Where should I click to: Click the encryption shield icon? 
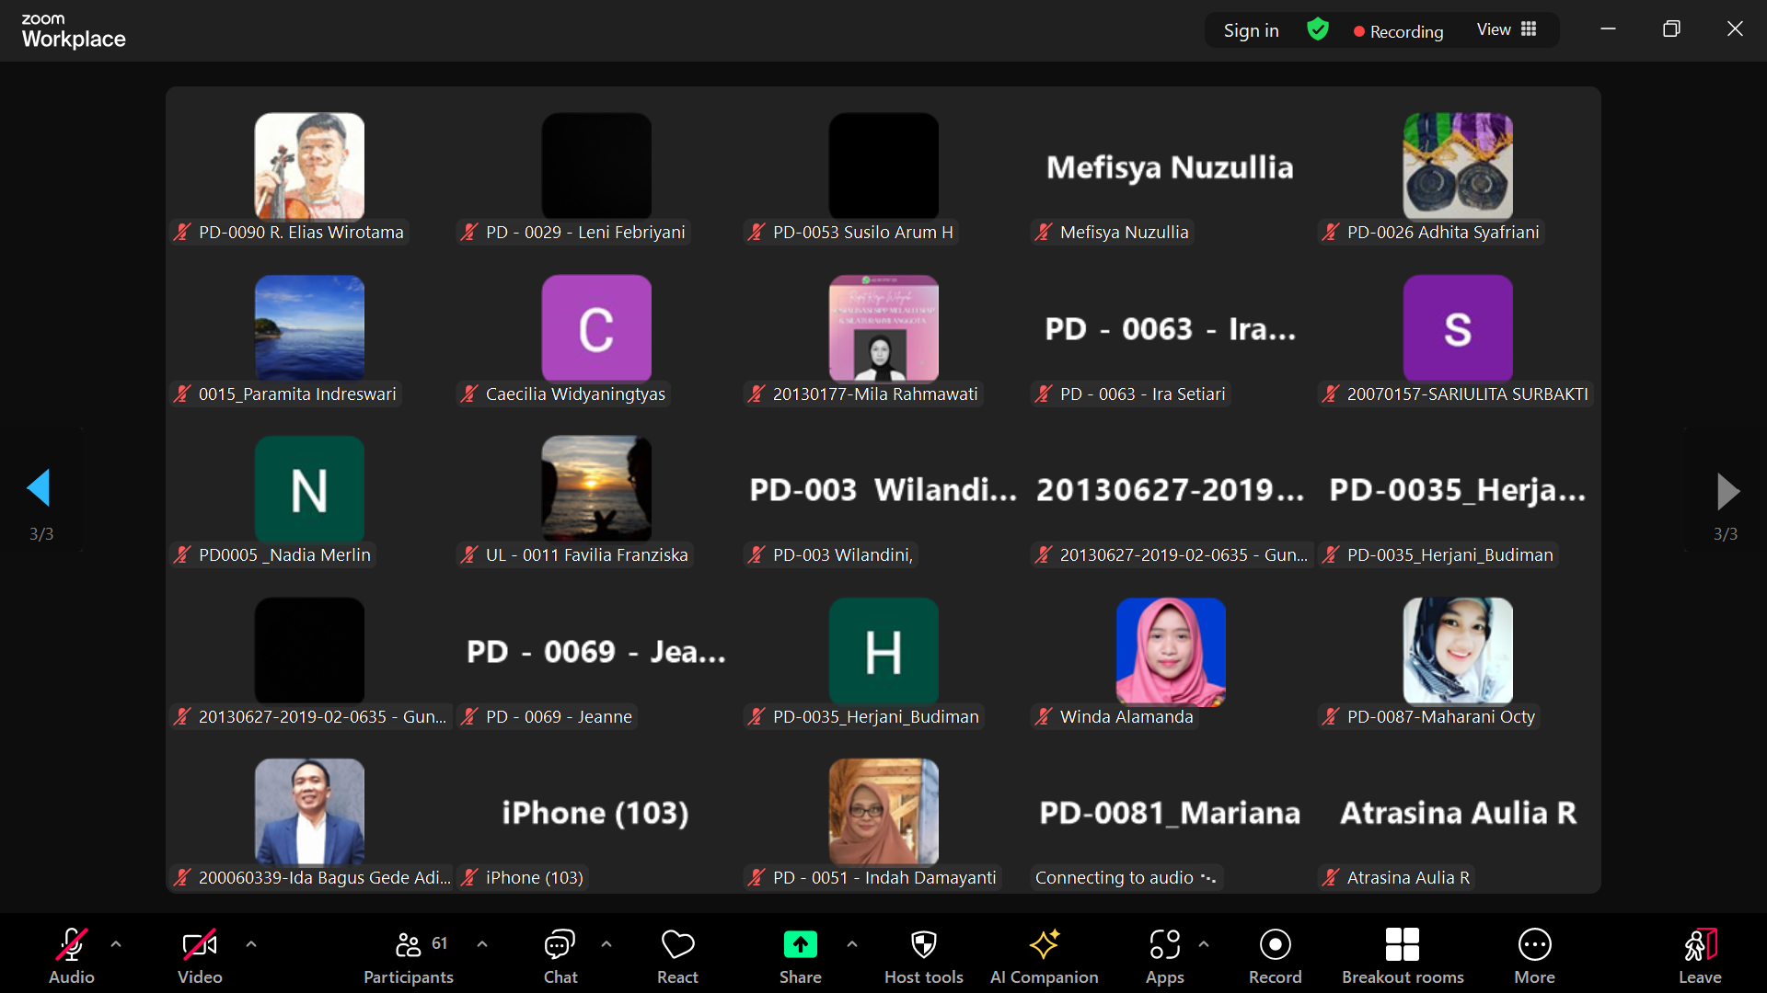1317,30
